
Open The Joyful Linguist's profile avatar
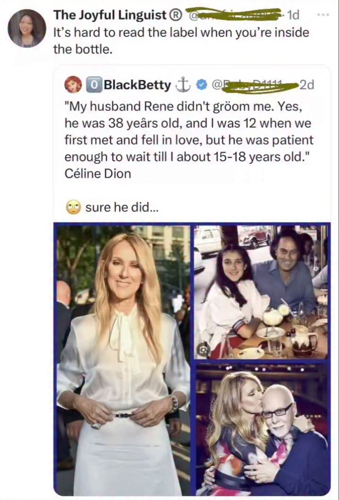click(27, 28)
